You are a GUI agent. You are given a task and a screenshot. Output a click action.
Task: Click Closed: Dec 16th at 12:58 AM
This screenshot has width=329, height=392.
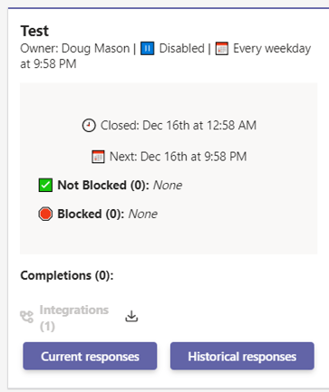click(179, 125)
